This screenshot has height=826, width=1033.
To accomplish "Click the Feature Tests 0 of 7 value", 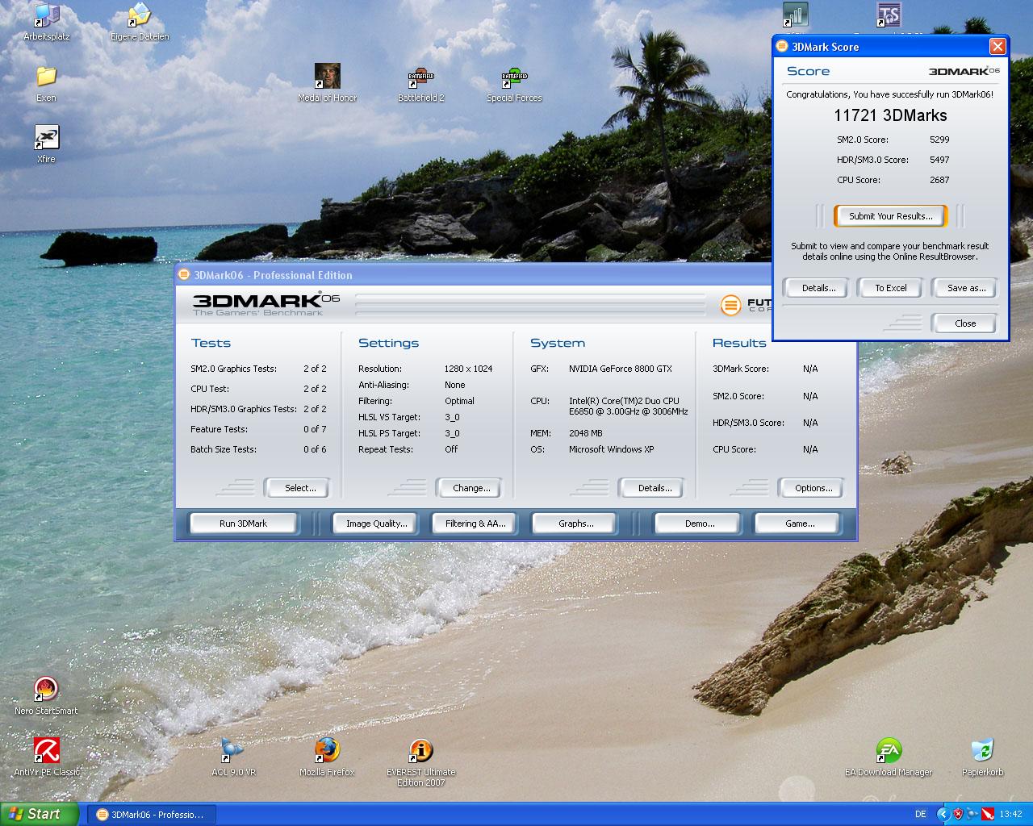I will click(315, 429).
